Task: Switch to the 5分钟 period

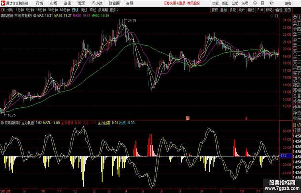Action: tap(30, 10)
